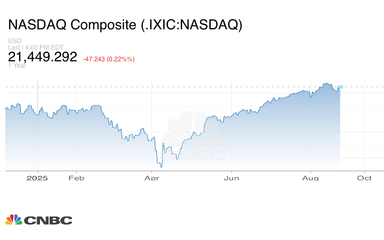The image size is (384, 240).
Task: Click the Last 4:02 PM EDT timestamp
Action: coord(33,47)
